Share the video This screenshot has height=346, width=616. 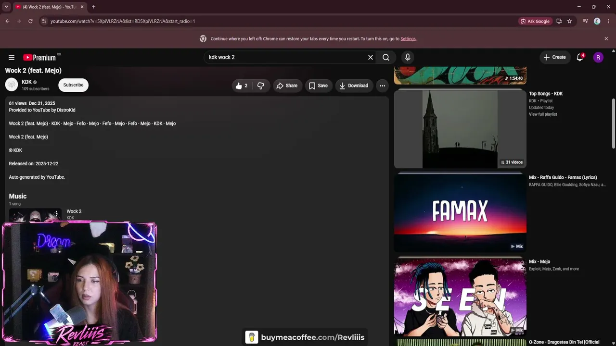click(x=287, y=86)
